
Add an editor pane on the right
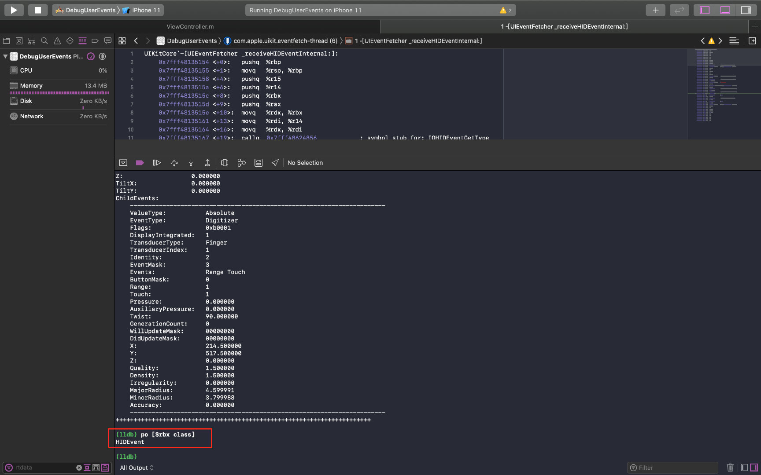point(752,41)
